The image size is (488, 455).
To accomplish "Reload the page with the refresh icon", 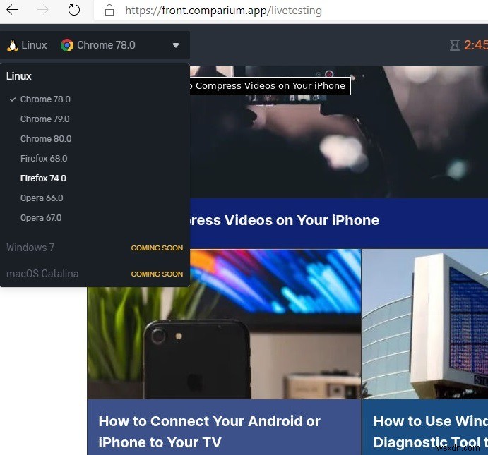I will click(73, 10).
